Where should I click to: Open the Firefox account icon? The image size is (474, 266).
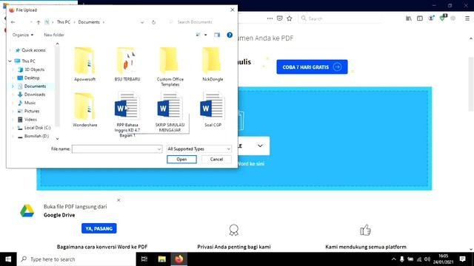point(431,18)
